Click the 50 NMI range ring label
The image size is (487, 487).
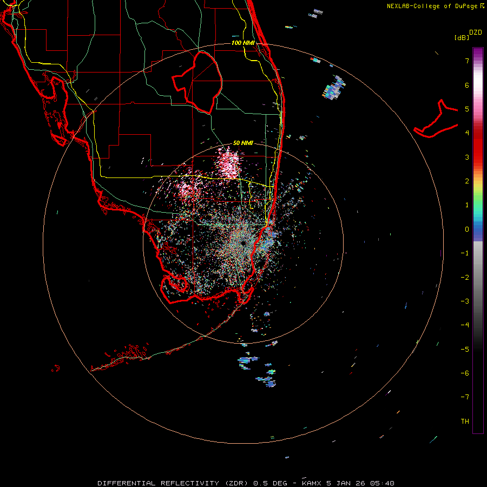[x=243, y=143]
